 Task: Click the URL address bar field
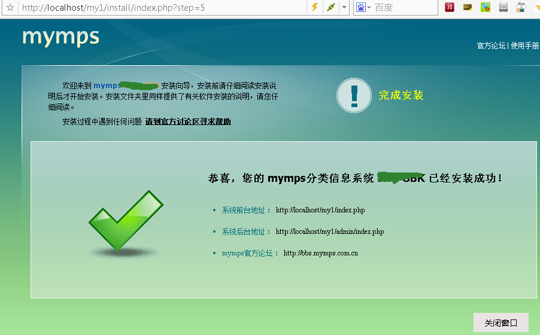pos(162,8)
